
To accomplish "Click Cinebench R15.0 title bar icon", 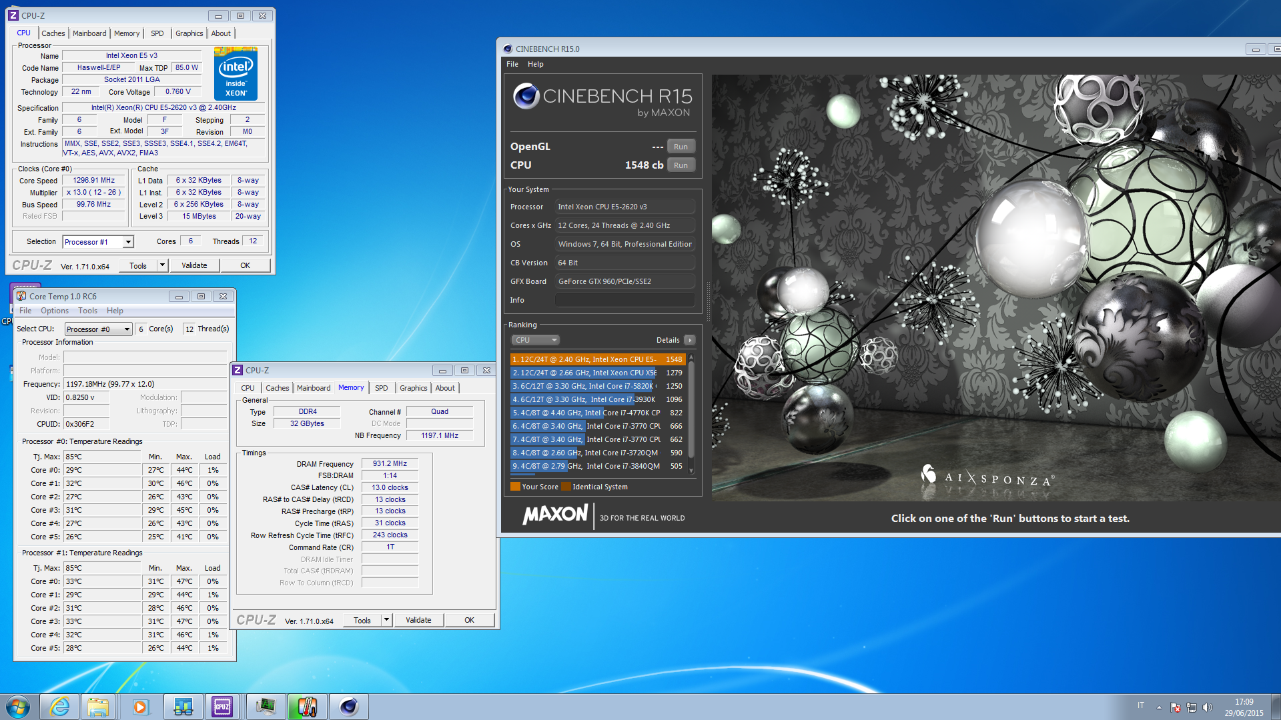I will click(x=508, y=49).
